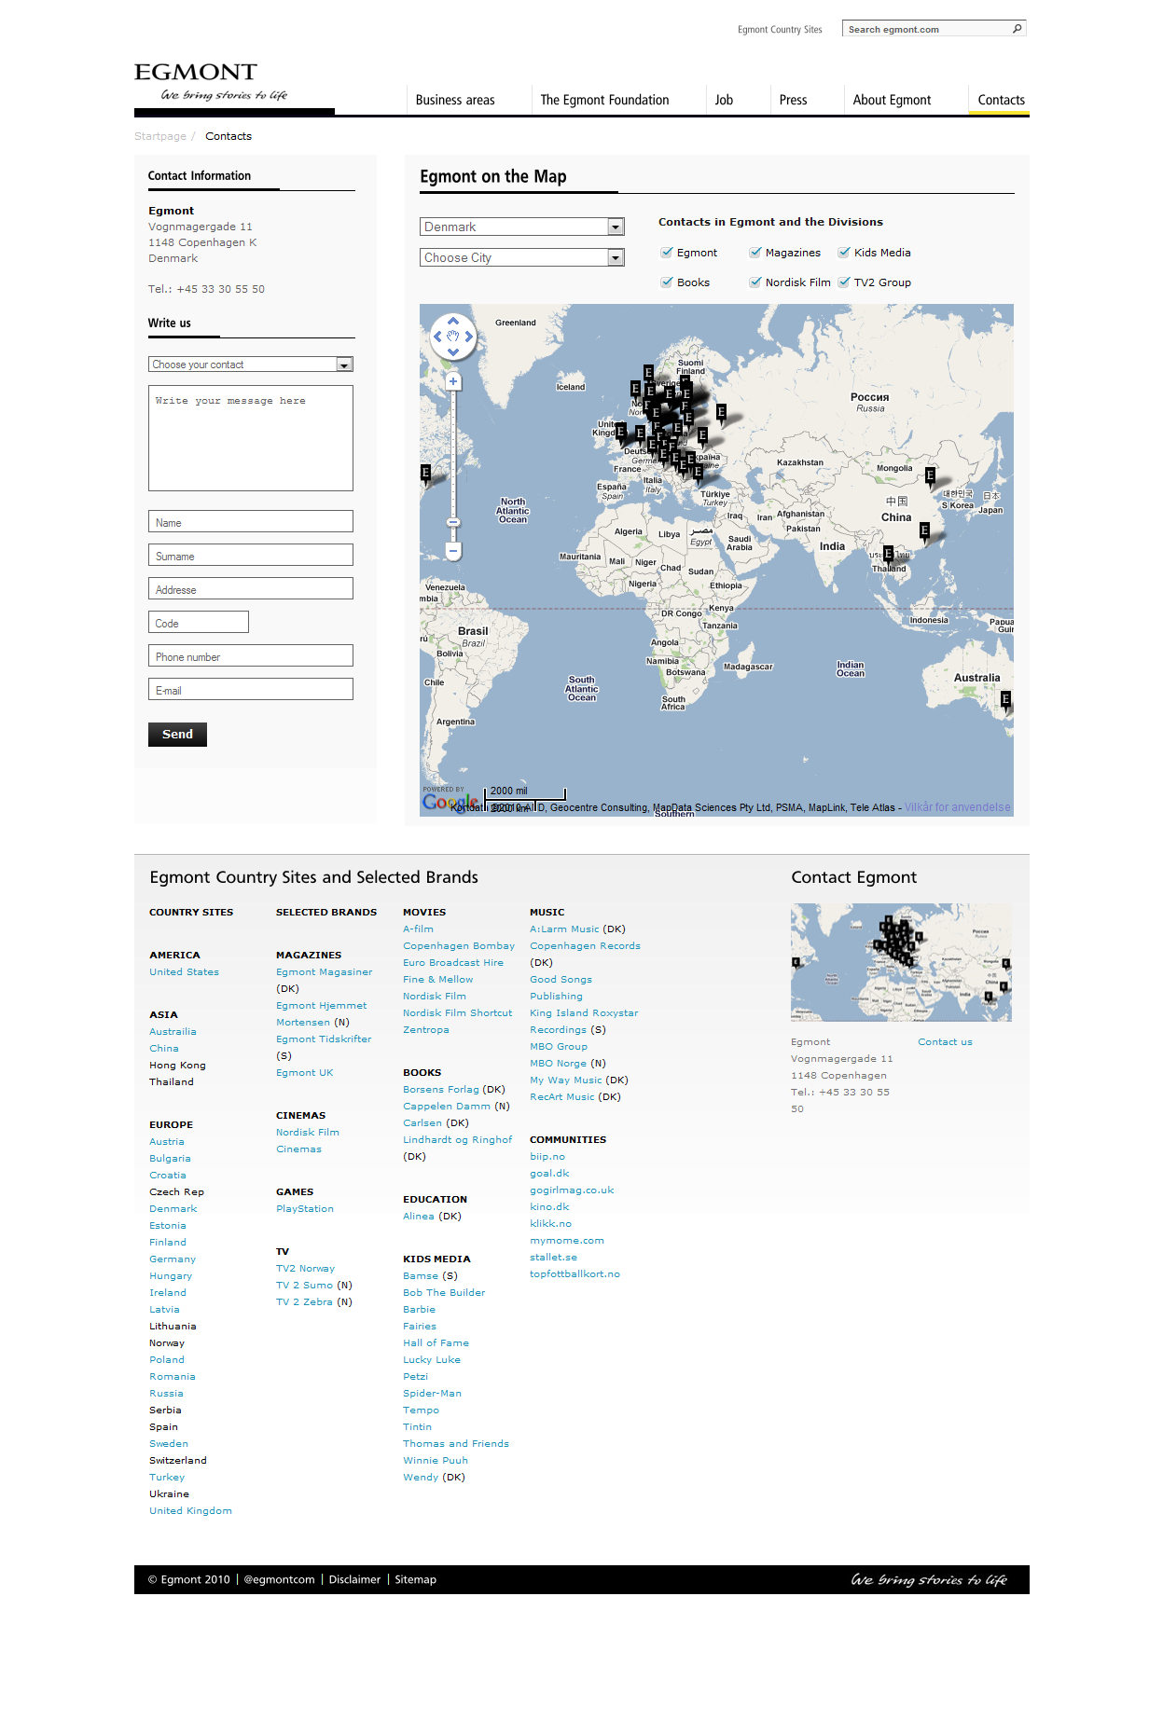The width and height of the screenshot is (1163, 1734).
Task: Click the search magnifier icon
Action: point(1017,29)
